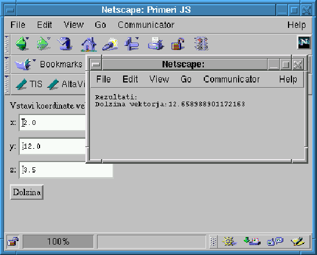This screenshot has width=317, height=255.
Task: Click the x coordinate input field
Action: (53, 123)
